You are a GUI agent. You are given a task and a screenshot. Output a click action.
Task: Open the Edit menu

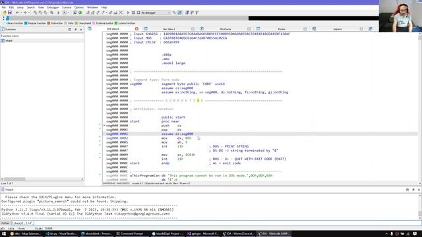click(11, 7)
